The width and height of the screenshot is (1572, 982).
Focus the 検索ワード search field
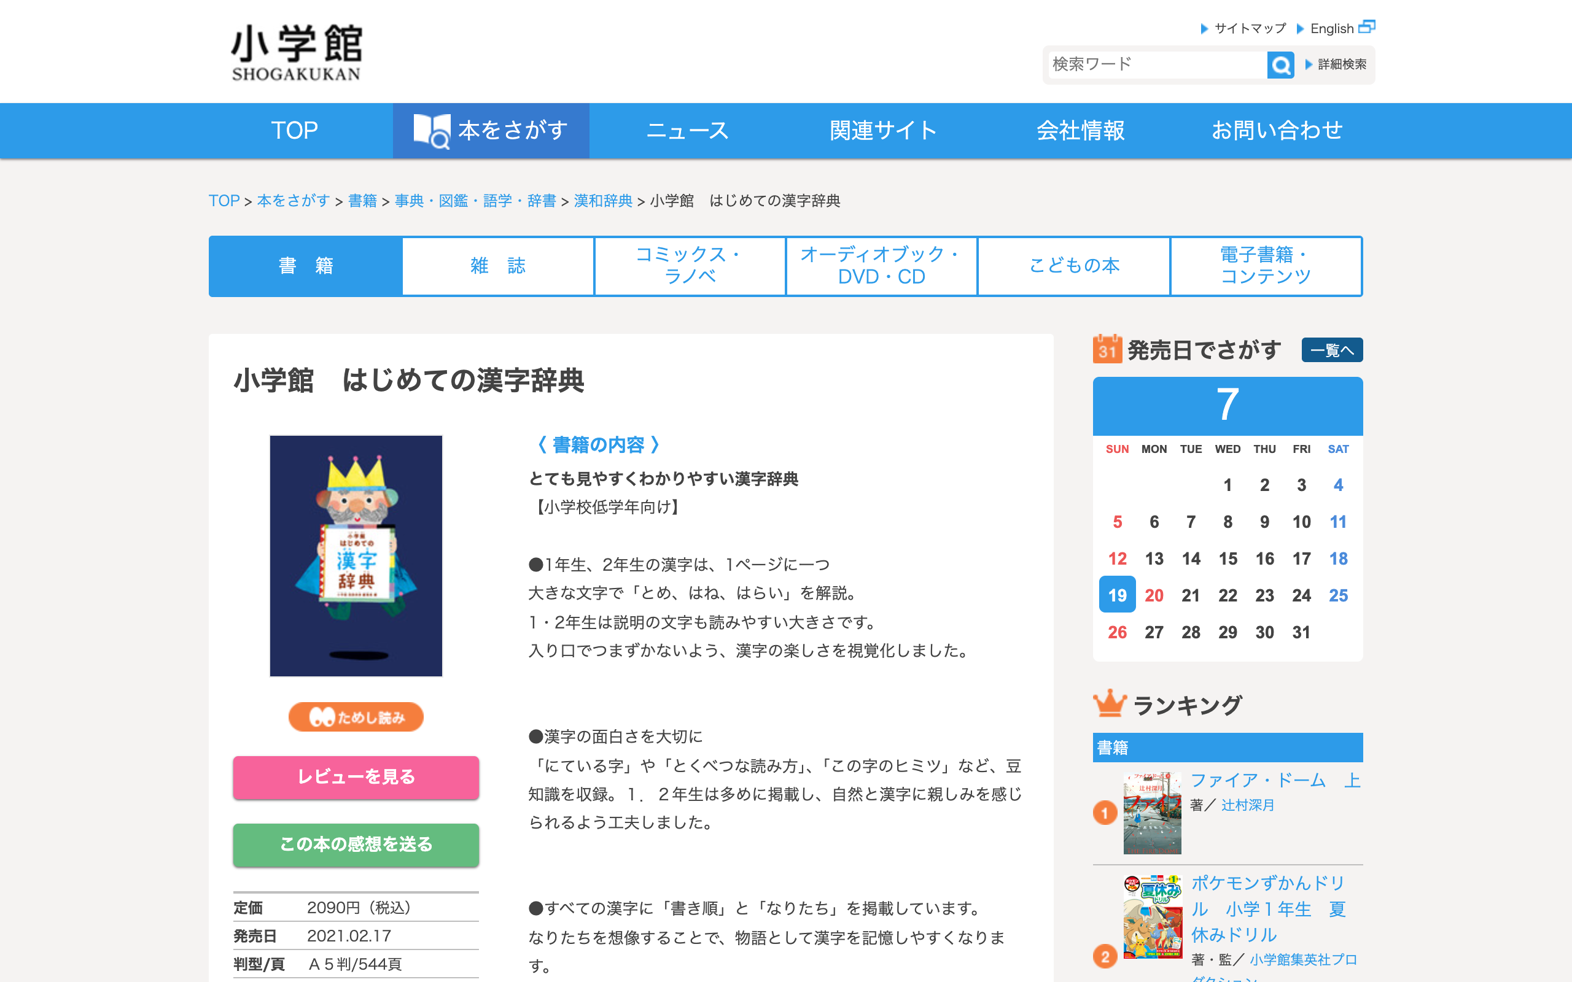(1158, 64)
